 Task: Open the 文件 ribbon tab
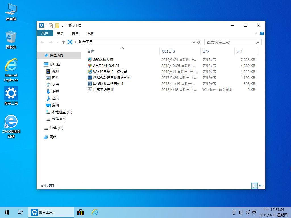pos(45,33)
